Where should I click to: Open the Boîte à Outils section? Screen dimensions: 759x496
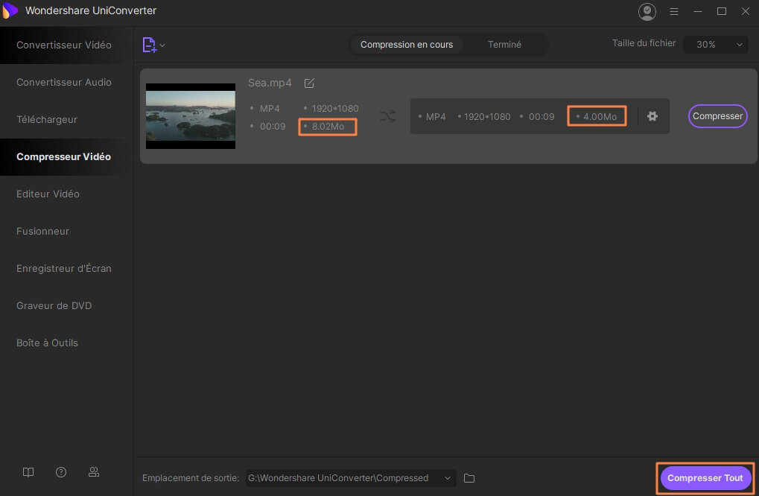pos(48,343)
